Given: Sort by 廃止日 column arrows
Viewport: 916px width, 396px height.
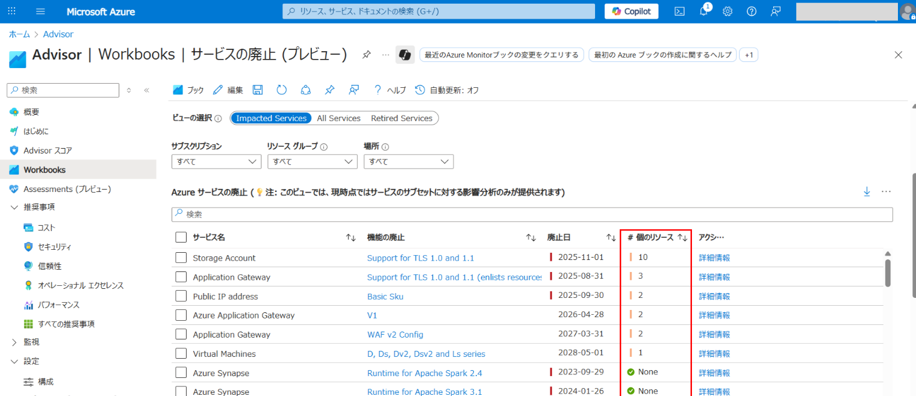Looking at the screenshot, I should pyautogui.click(x=610, y=238).
